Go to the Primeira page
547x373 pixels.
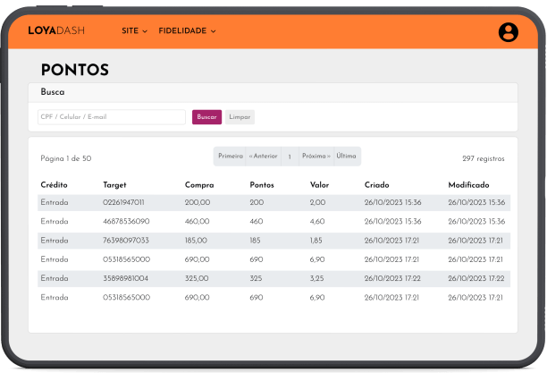point(230,157)
